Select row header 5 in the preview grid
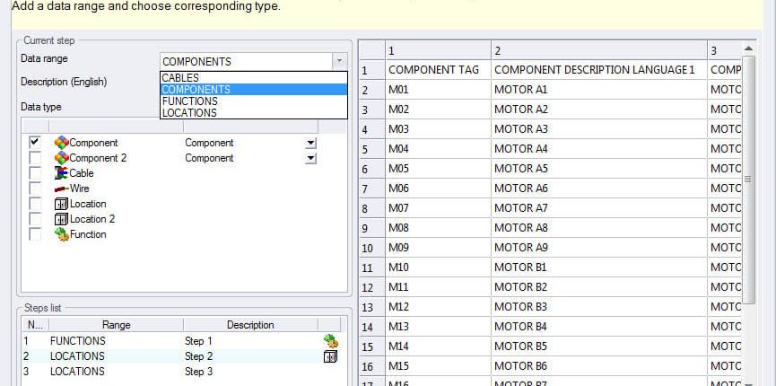The height and width of the screenshot is (386, 776). (x=372, y=149)
